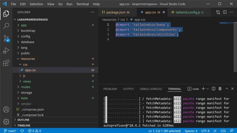Collapse the LARAPRIMEROSPASOS root folder

55,20
